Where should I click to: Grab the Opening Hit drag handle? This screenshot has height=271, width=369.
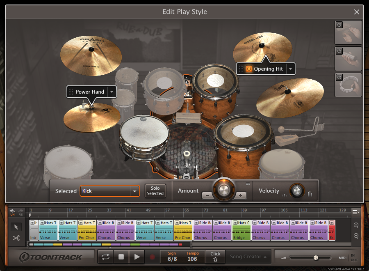click(241, 69)
